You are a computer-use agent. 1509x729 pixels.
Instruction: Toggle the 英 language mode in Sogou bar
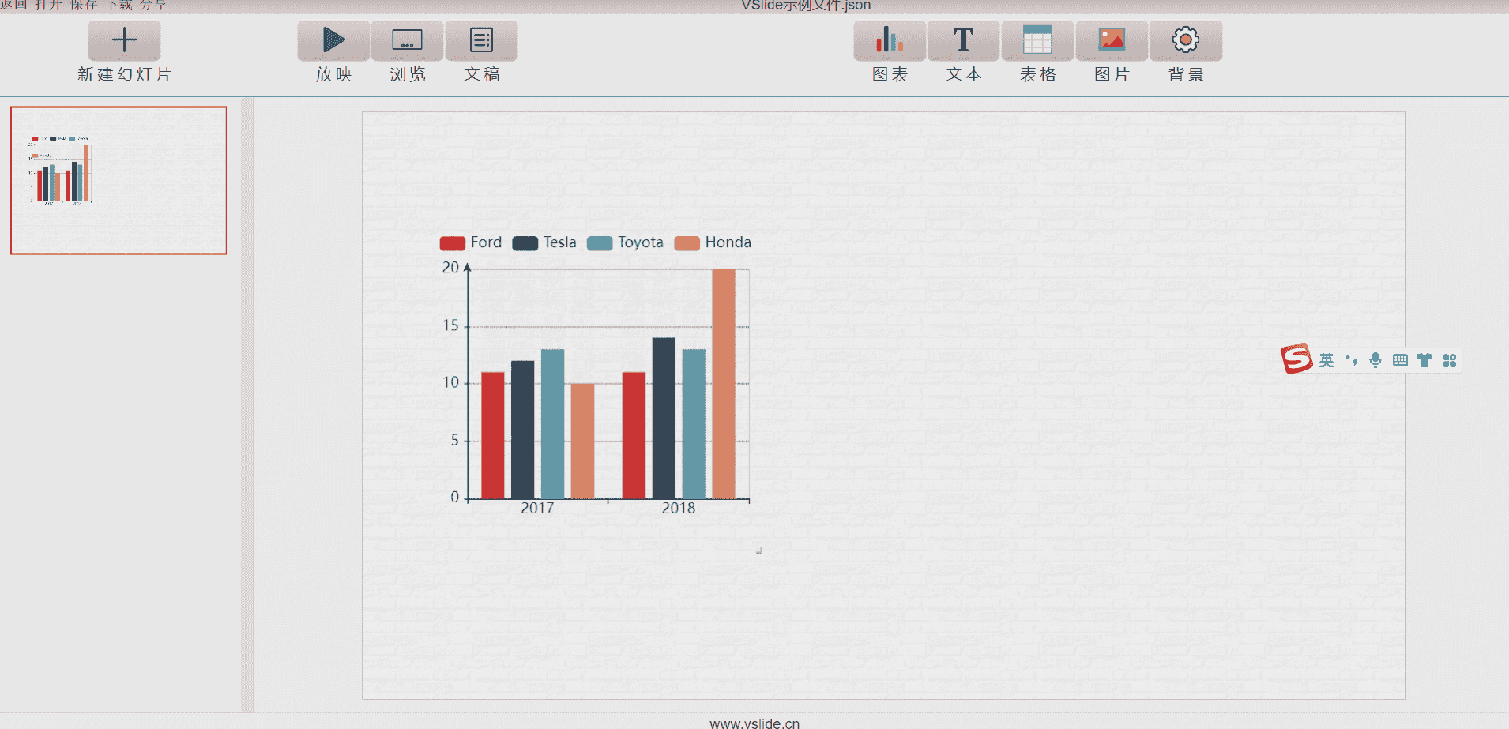(1326, 360)
